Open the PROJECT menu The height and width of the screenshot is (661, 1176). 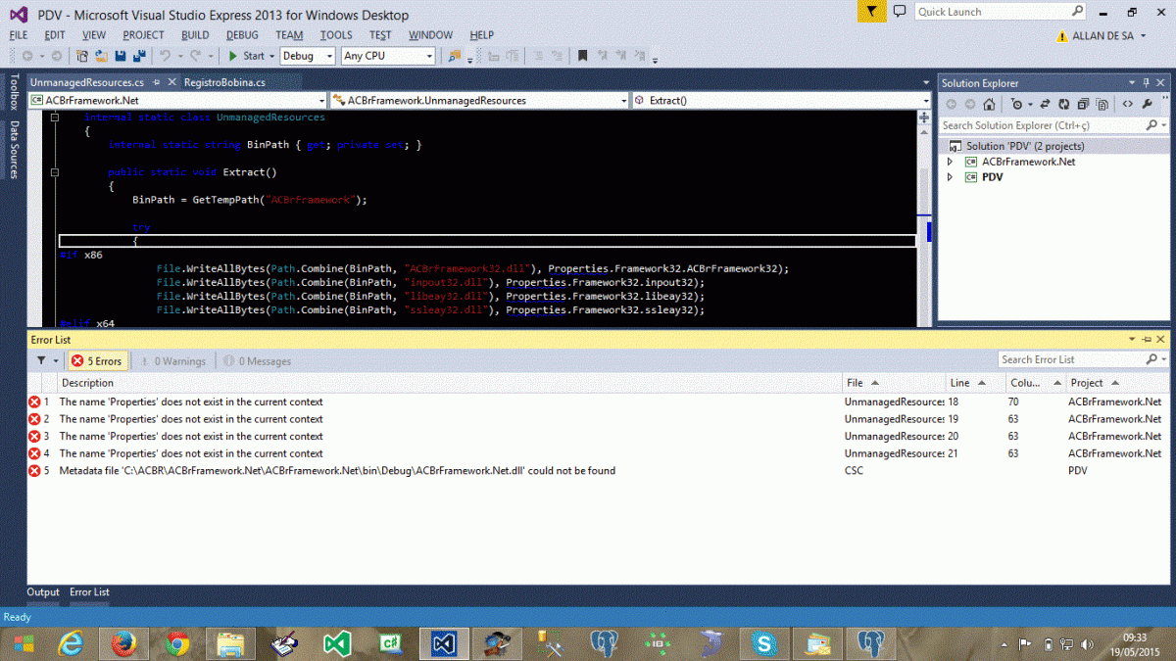click(x=143, y=35)
